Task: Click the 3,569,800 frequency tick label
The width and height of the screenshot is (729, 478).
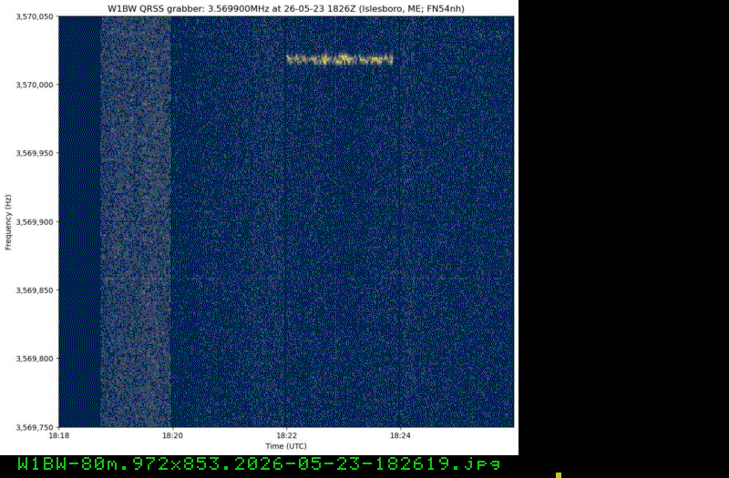Action: [x=35, y=359]
